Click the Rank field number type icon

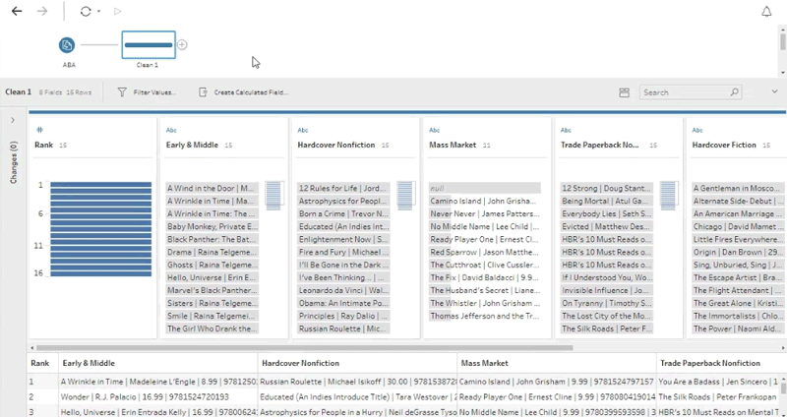click(x=39, y=130)
